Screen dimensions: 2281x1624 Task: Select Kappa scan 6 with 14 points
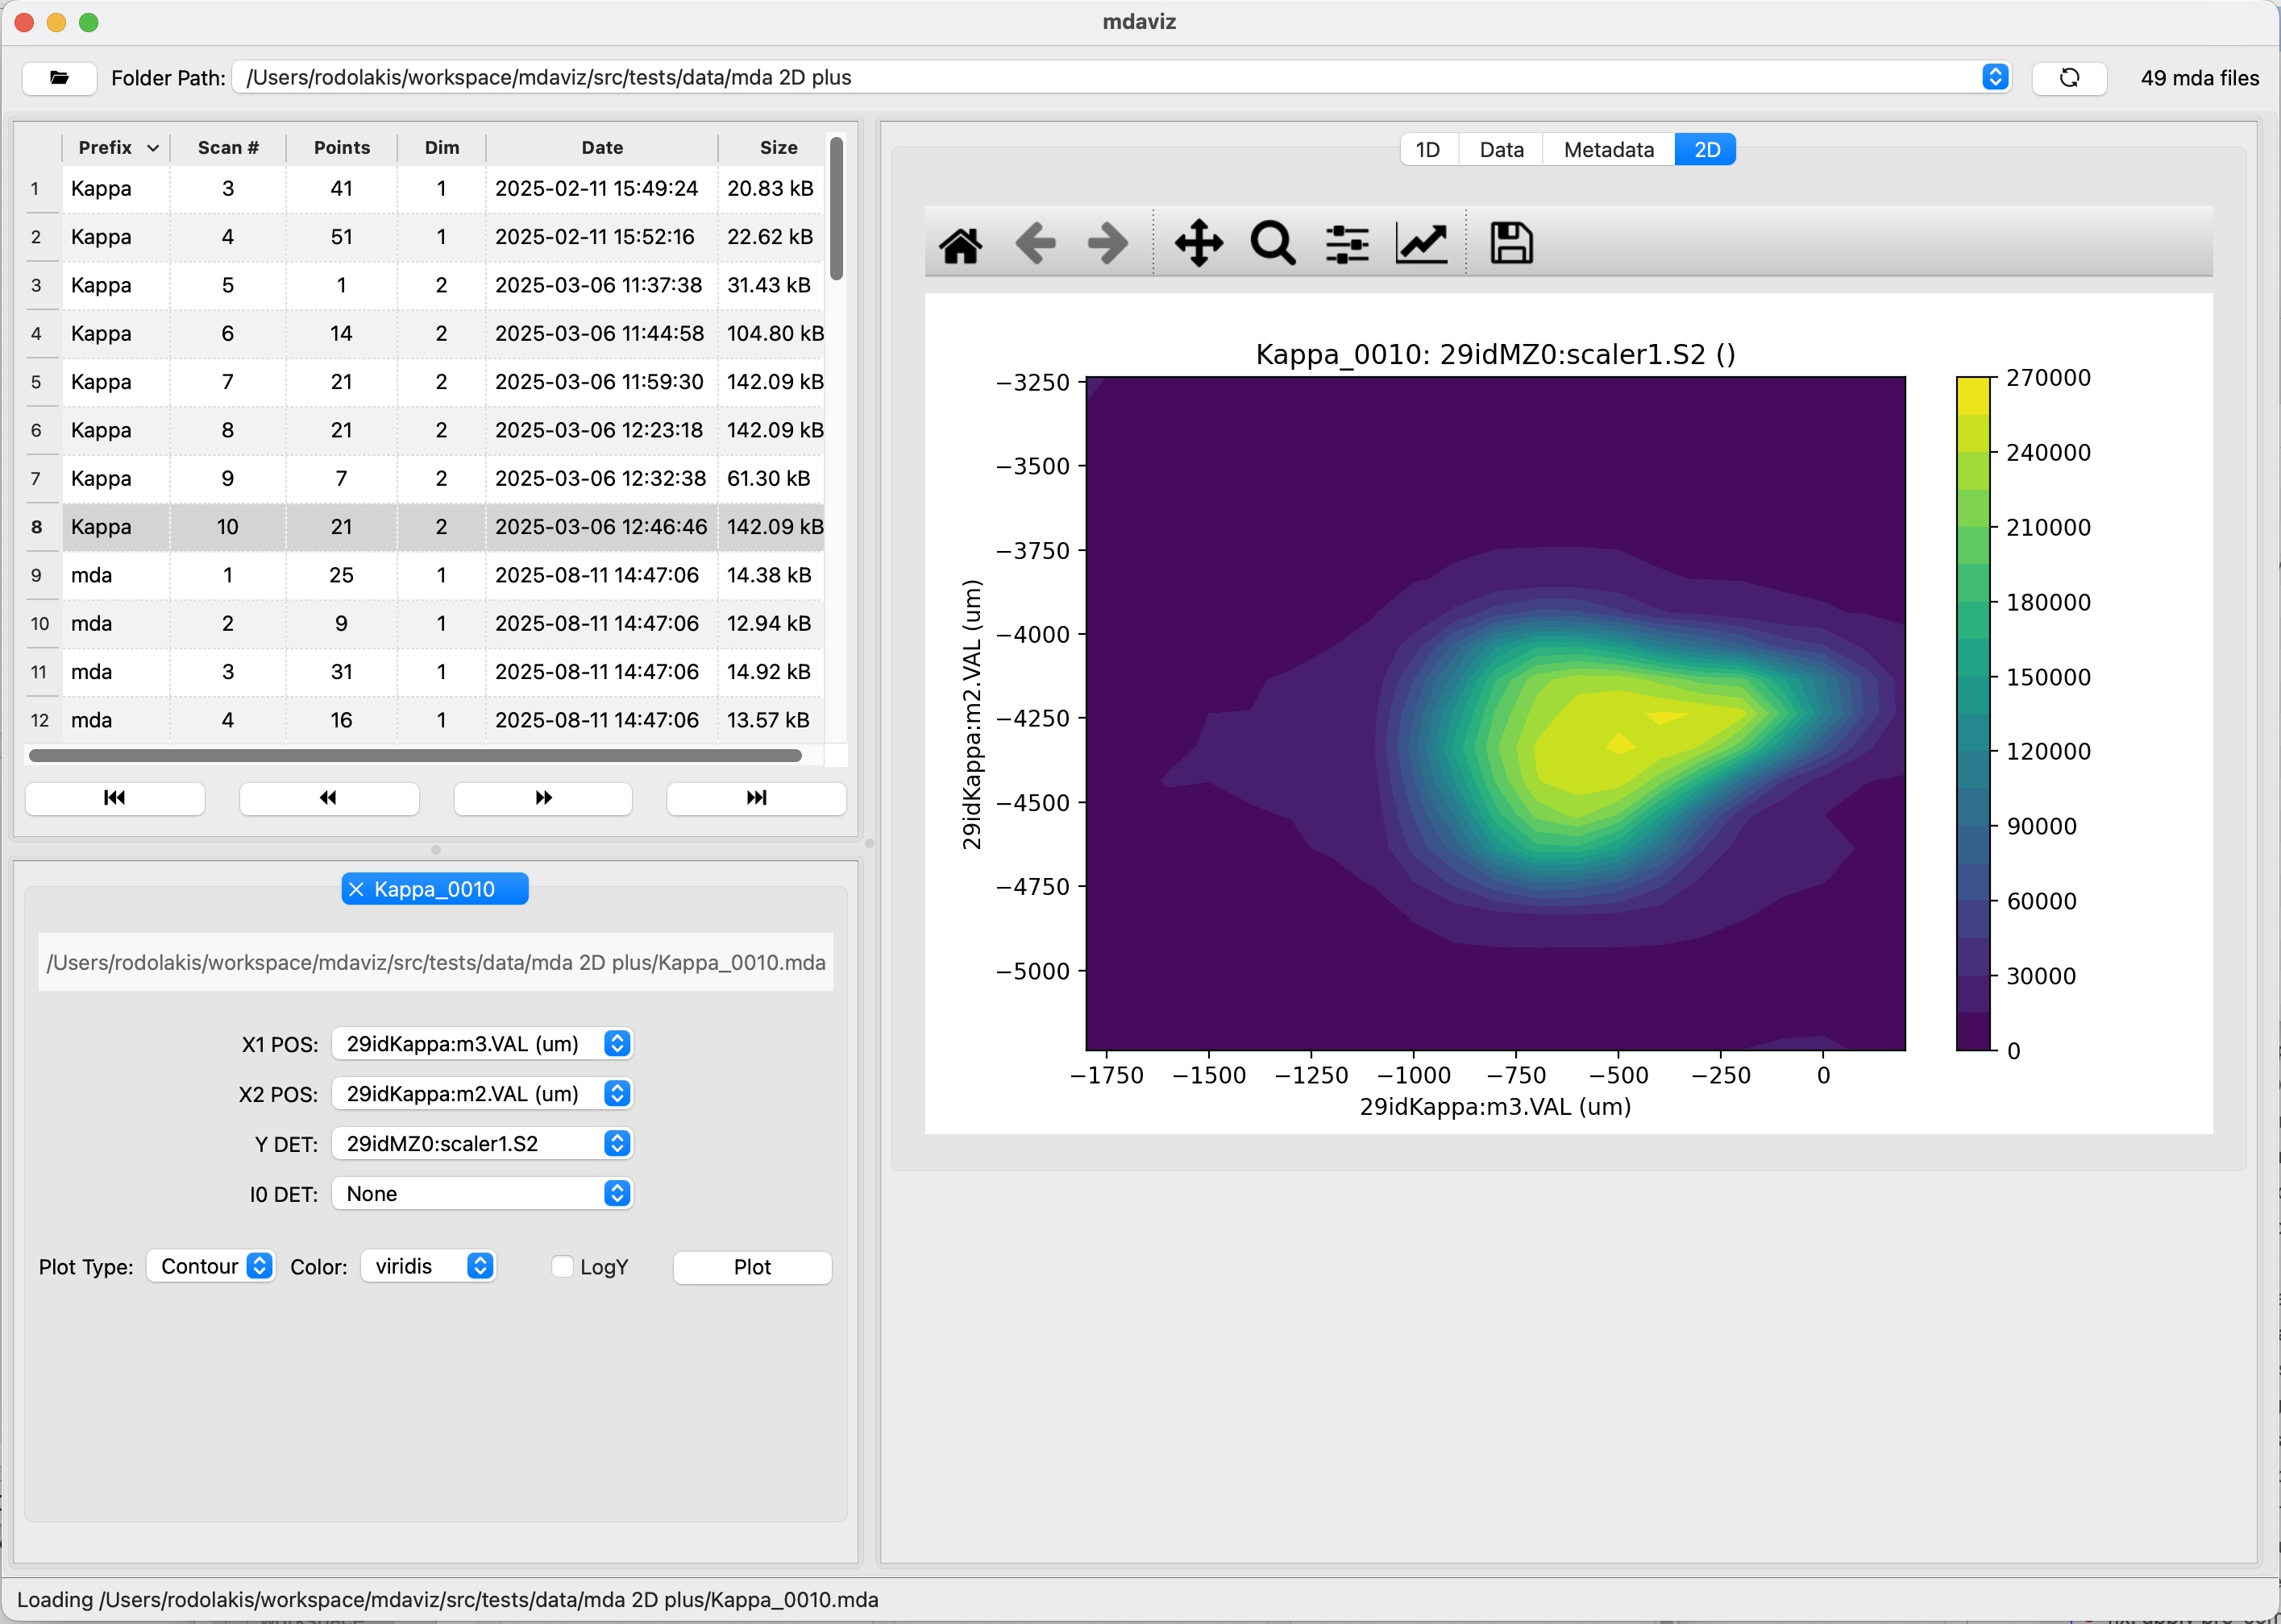pos(443,333)
